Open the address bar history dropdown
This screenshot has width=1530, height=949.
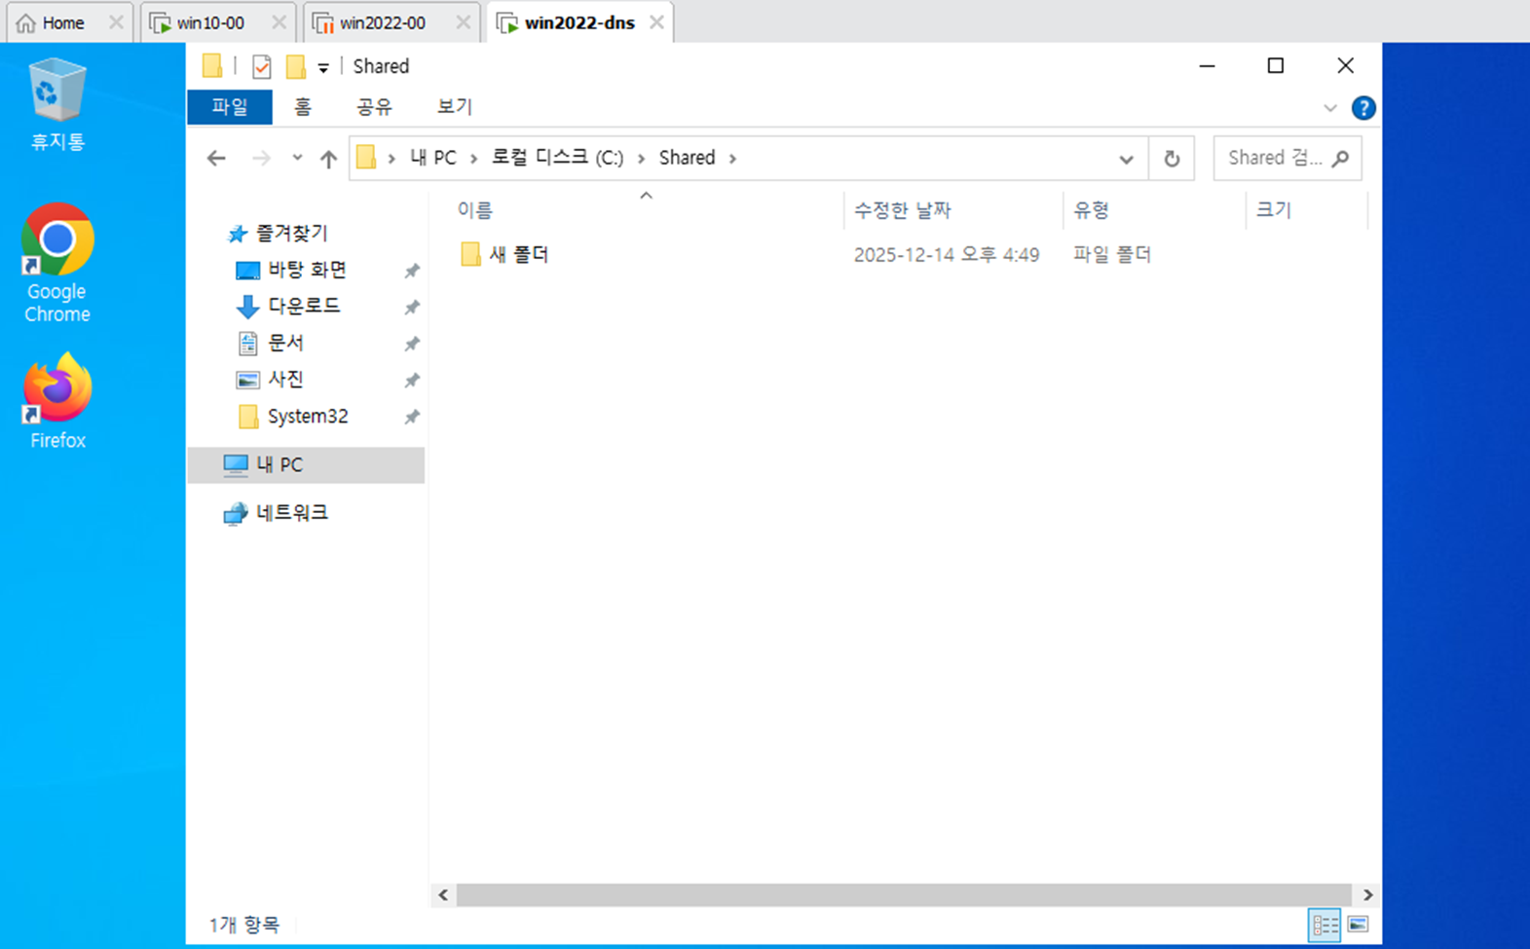point(1126,159)
